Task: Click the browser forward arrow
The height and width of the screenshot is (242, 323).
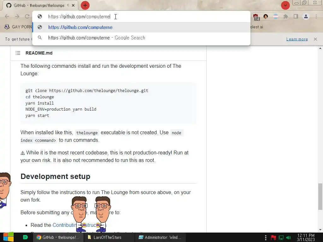Action: click(x=17, y=16)
